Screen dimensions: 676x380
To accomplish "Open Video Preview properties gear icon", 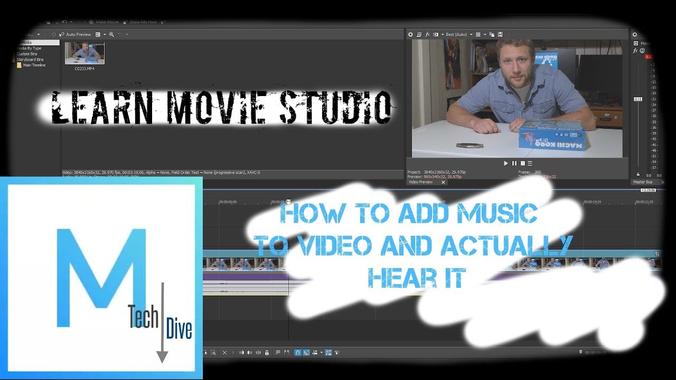I will point(410,34).
